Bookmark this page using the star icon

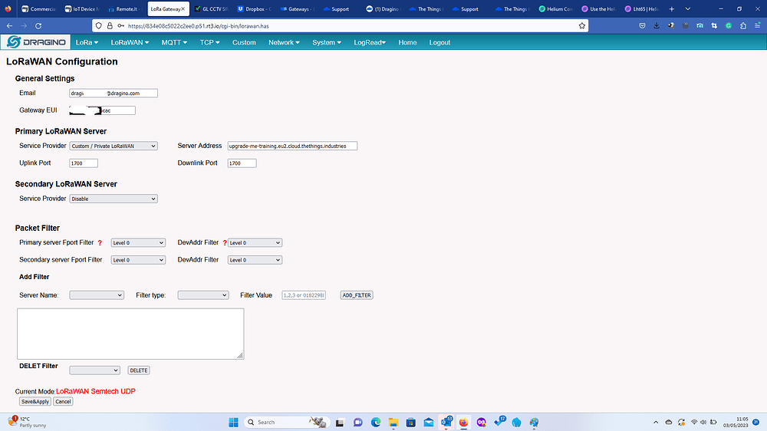[582, 25]
